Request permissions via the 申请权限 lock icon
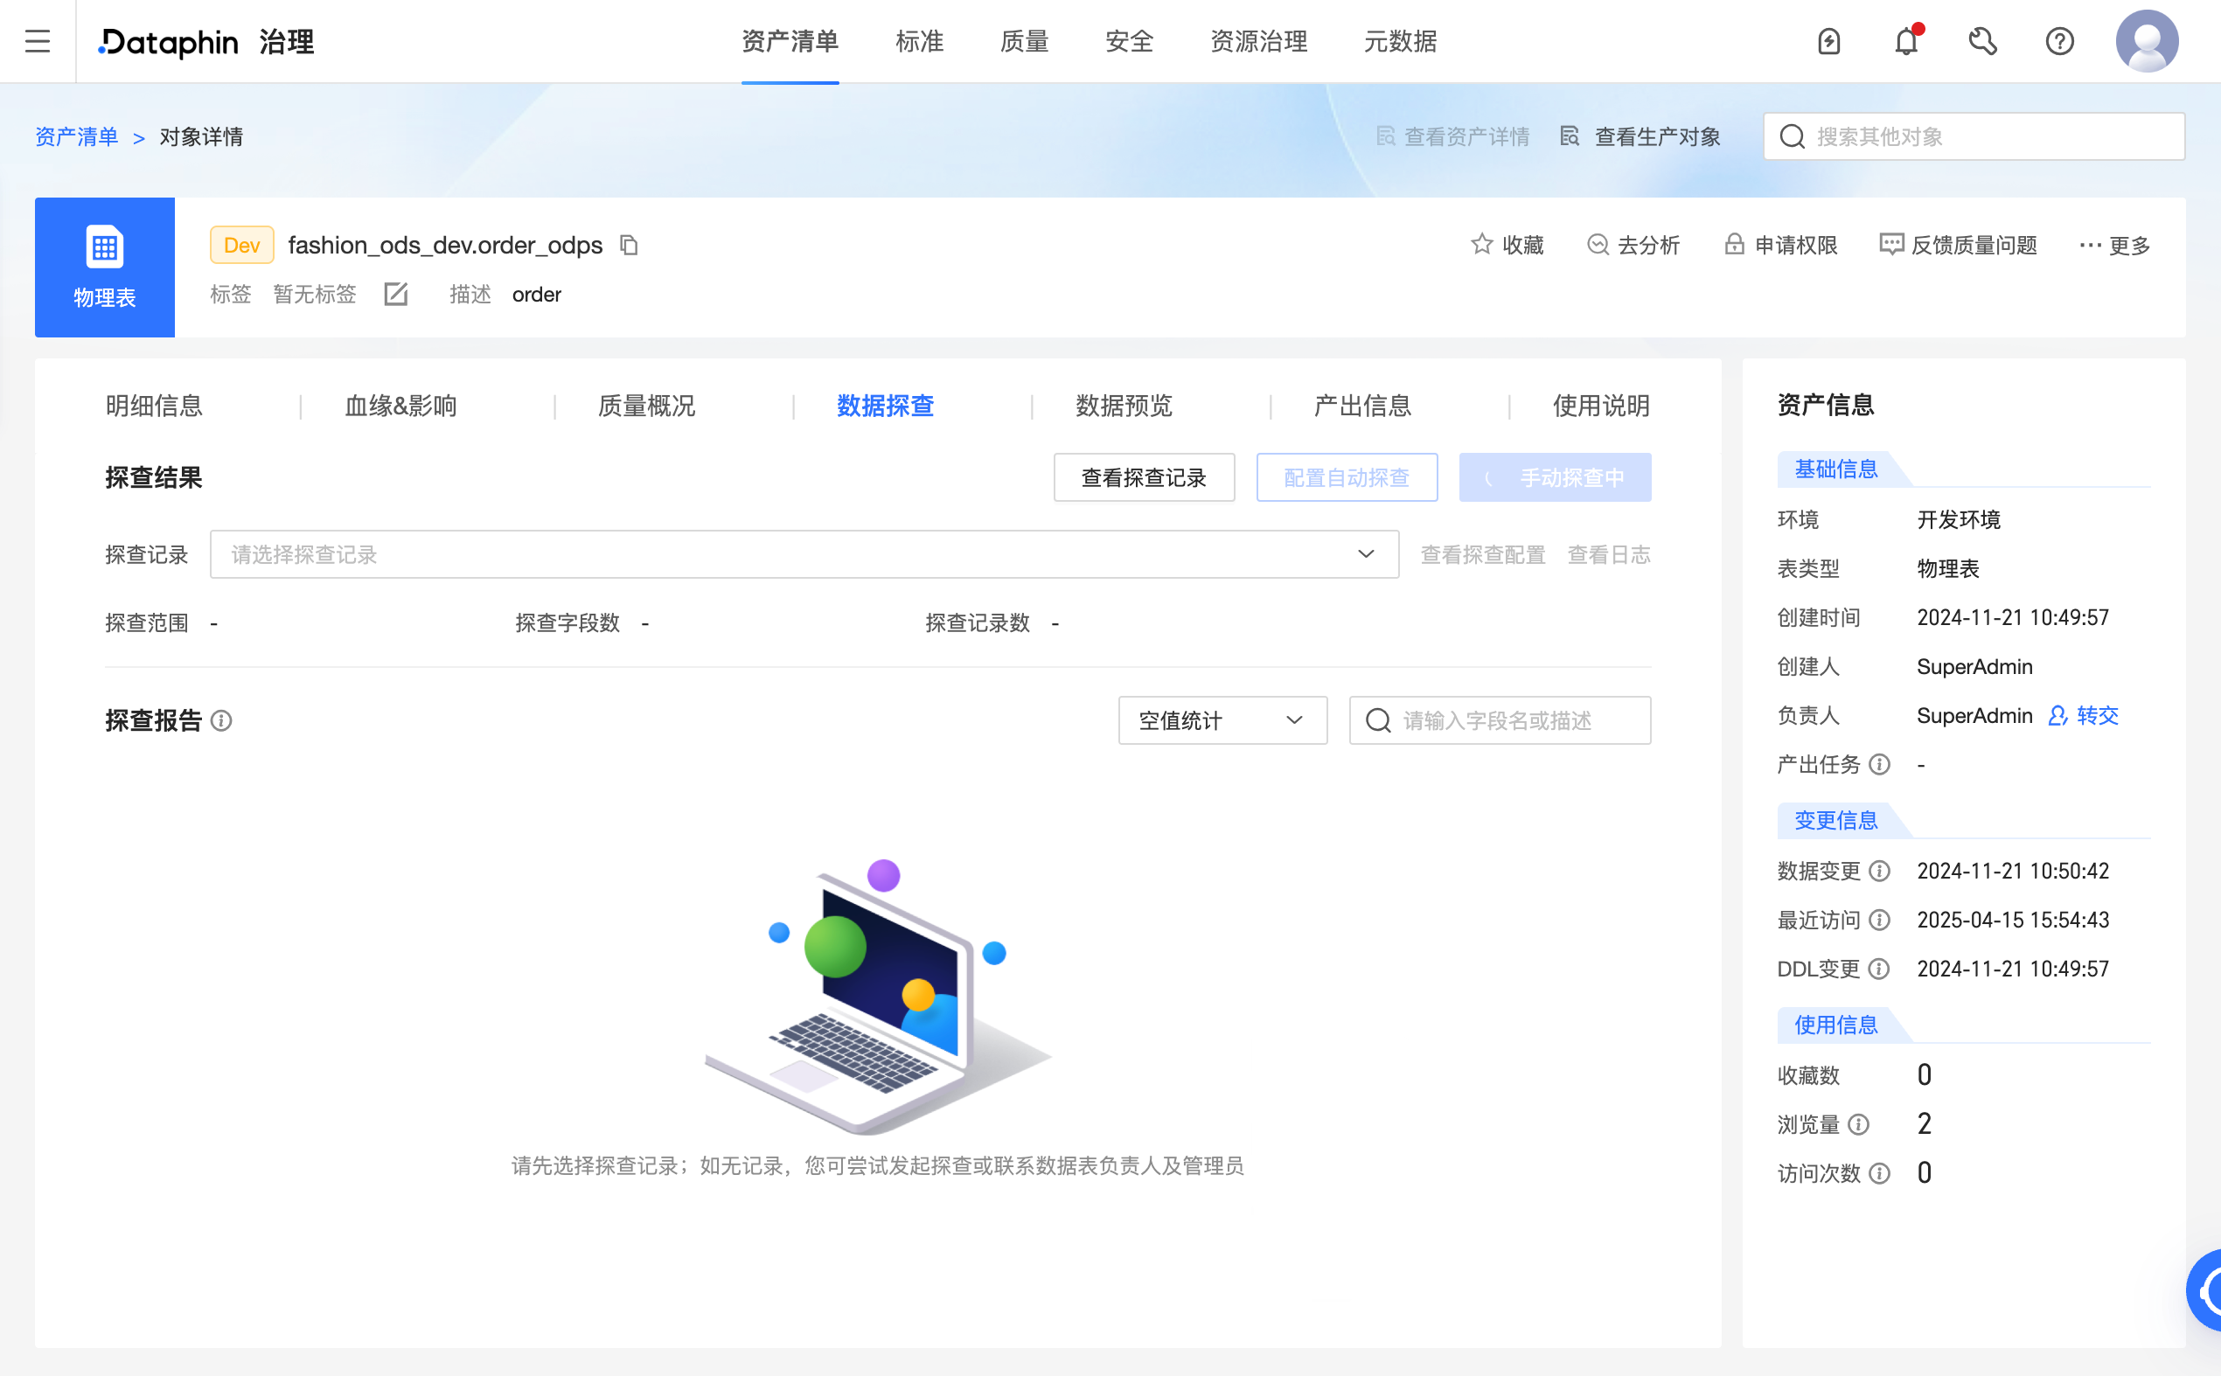 1781,245
